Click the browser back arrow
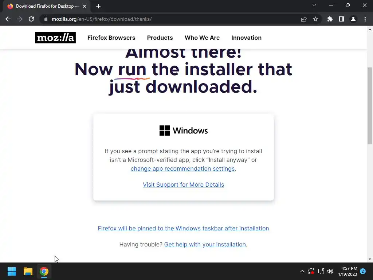Screen dimensions: 373x280 [x=8, y=19]
